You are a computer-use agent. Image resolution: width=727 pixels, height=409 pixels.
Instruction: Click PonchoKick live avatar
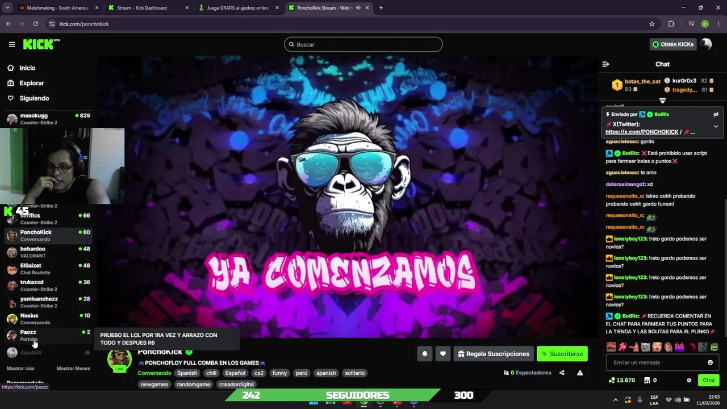coord(119,360)
